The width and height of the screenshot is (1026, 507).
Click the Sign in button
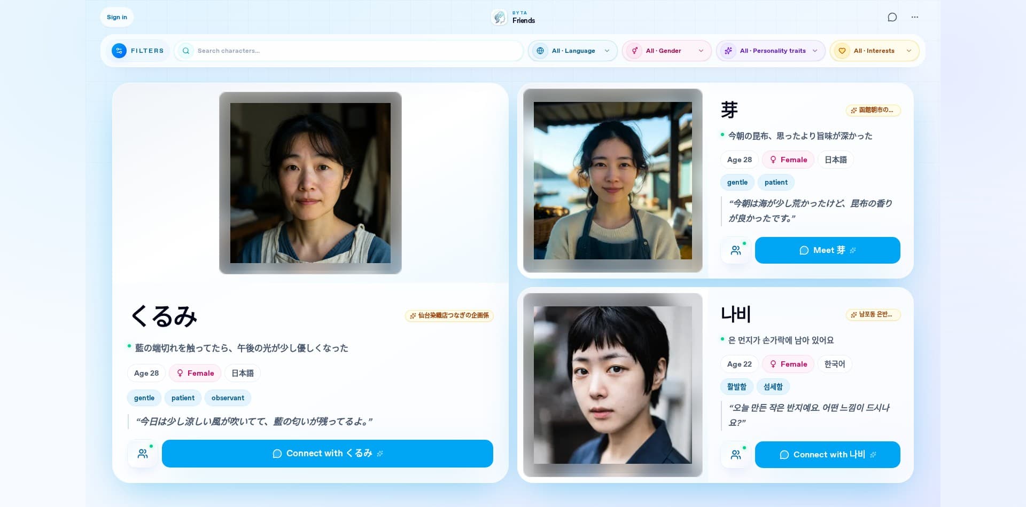point(116,17)
